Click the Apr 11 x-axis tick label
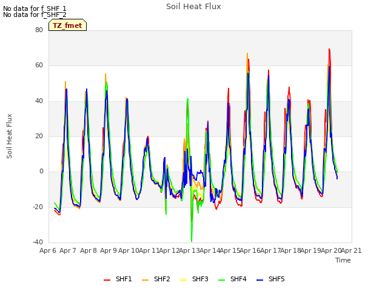Viewport: 388px width, 291px height. pos(149,250)
